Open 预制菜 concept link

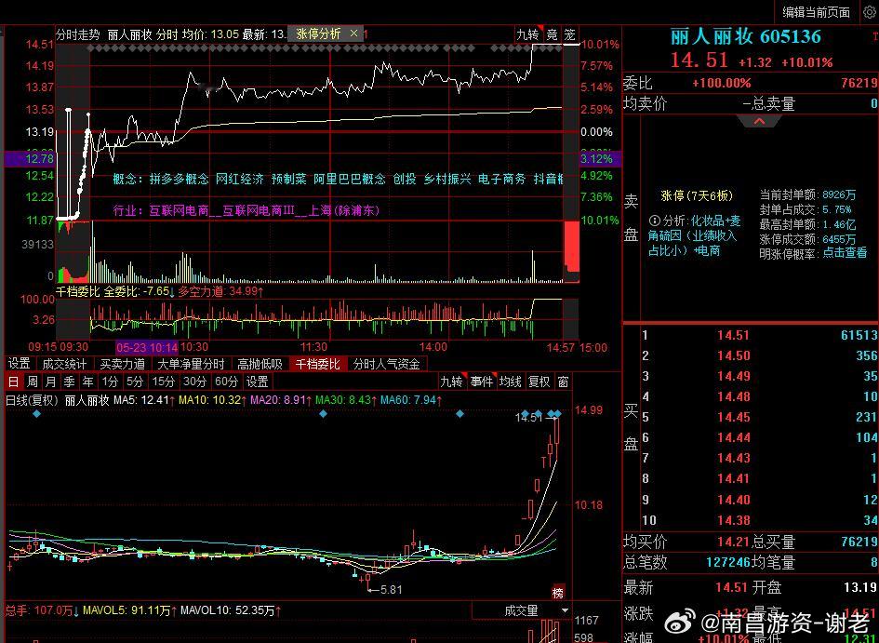pos(288,179)
